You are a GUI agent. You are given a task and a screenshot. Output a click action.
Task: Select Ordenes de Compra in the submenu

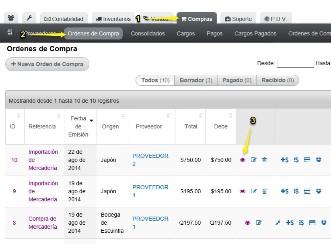pyautogui.click(x=93, y=33)
